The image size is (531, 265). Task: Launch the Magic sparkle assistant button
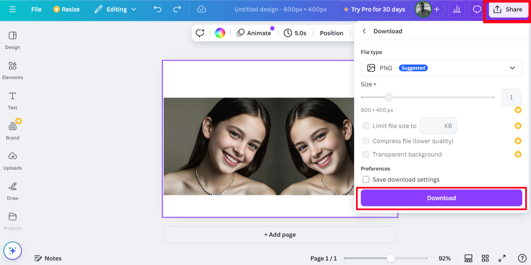click(x=13, y=250)
